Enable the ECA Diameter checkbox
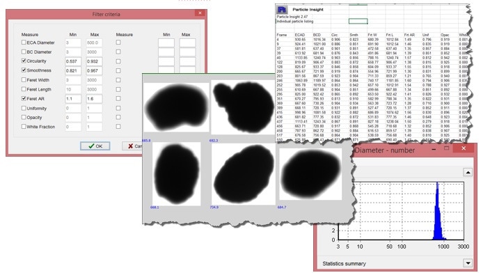The image size is (490, 273). [x=24, y=42]
